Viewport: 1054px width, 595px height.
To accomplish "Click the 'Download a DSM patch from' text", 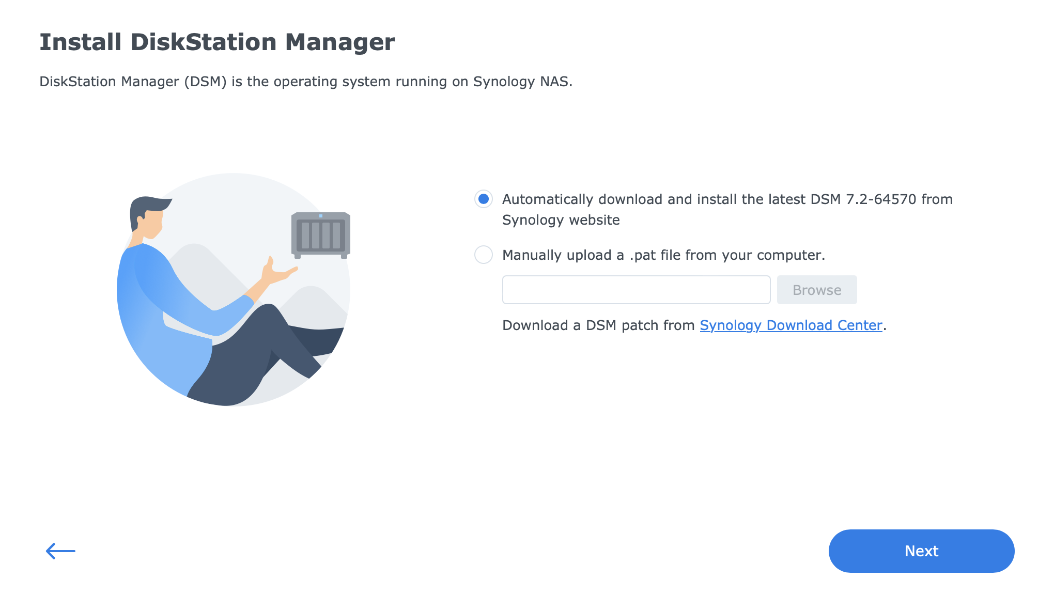I will [x=598, y=325].
